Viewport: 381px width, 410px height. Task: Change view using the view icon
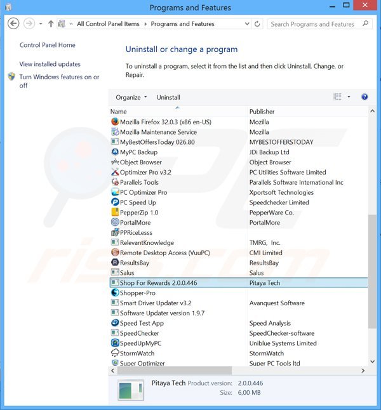337,96
